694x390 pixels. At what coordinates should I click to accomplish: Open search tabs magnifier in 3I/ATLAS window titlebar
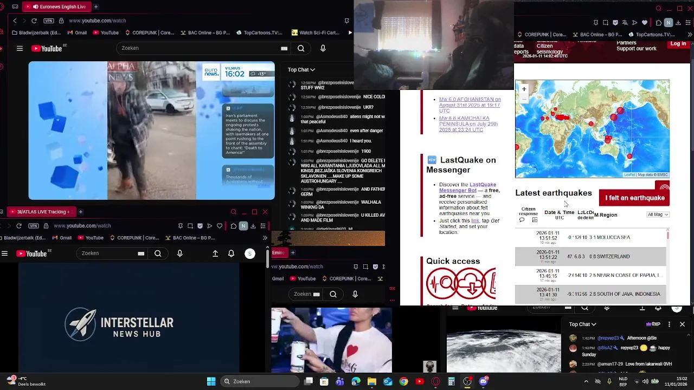click(x=234, y=212)
